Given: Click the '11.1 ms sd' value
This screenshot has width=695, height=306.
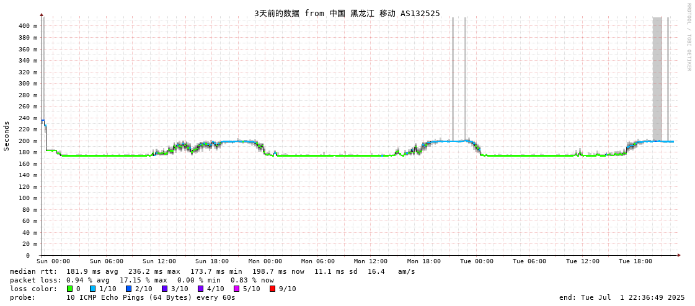Looking at the screenshot, I should 336,271.
